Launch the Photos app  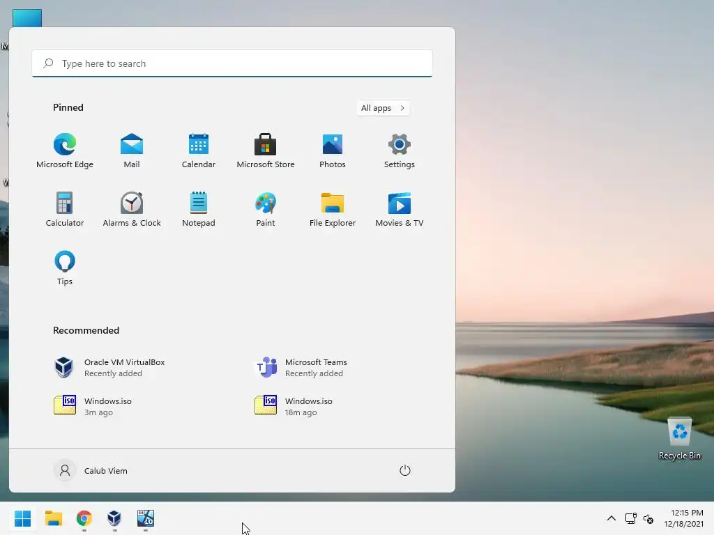333,151
